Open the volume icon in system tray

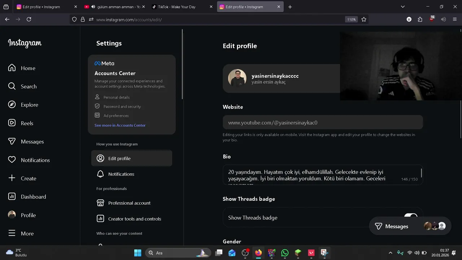click(417, 253)
